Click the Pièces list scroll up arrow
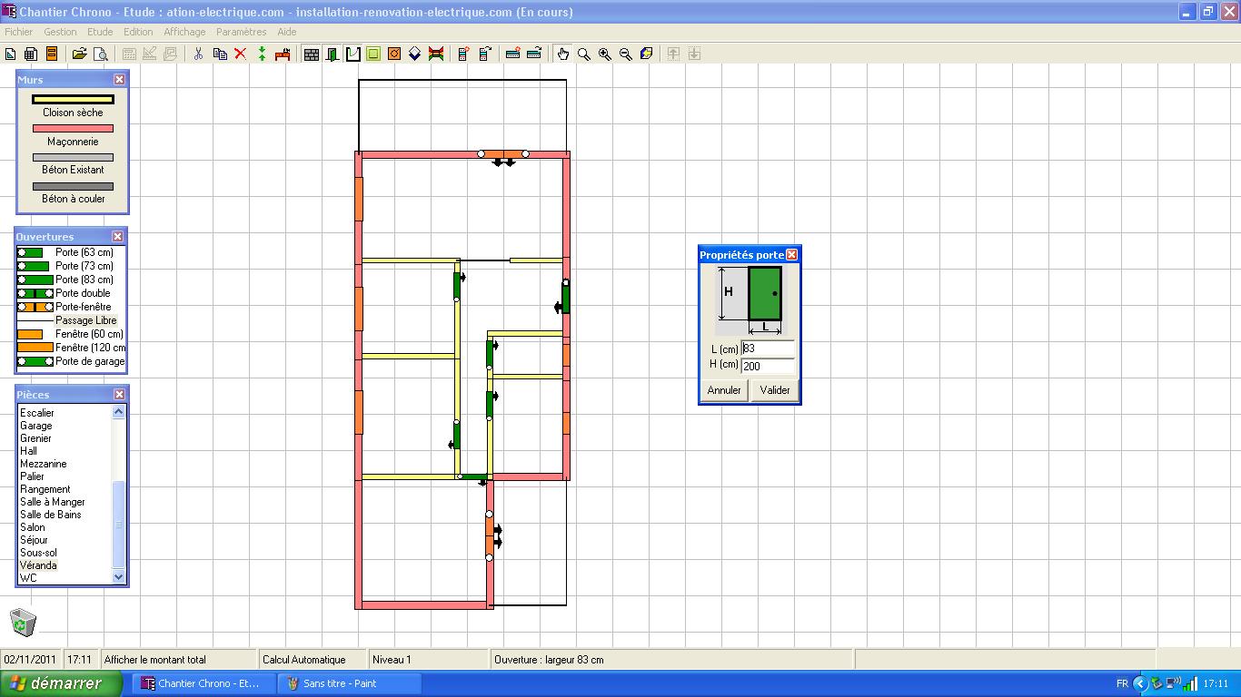This screenshot has width=1241, height=697. point(118,412)
